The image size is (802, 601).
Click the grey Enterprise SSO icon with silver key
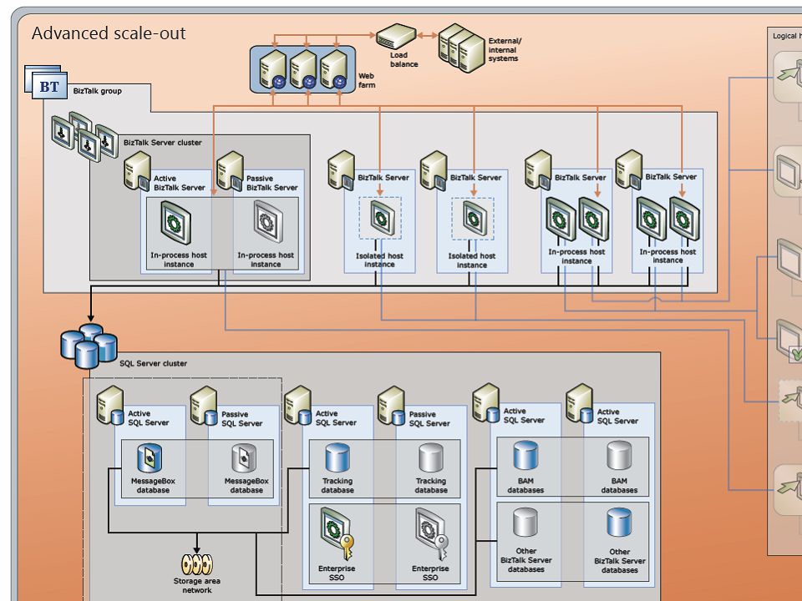point(431,534)
